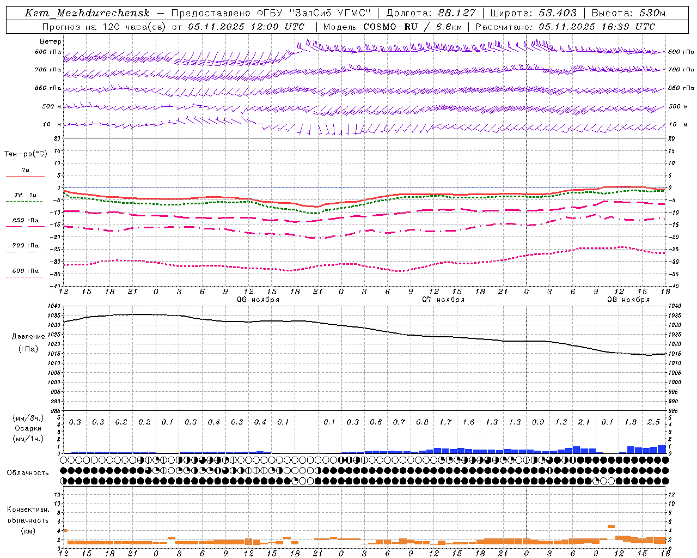
Task: Click the left pressure axis label 1040
Action: point(54,306)
